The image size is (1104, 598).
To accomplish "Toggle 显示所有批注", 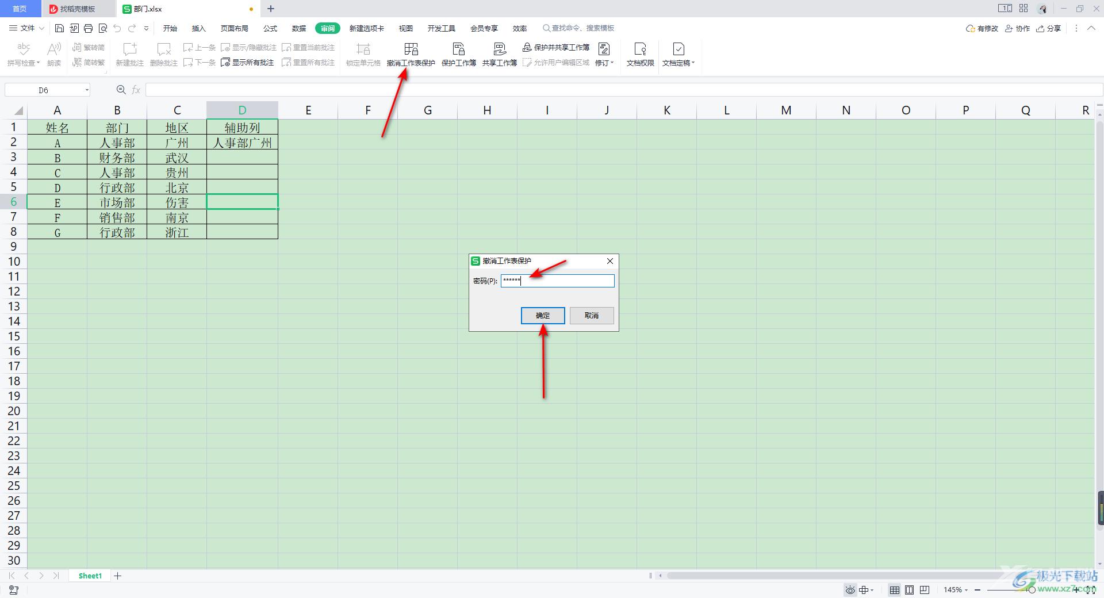I will [x=248, y=62].
